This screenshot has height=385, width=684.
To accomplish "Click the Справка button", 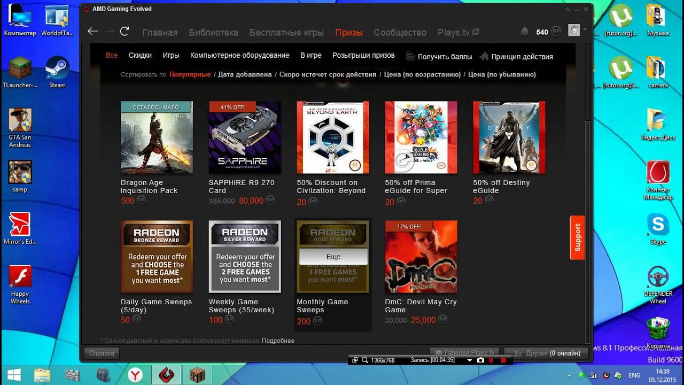I will pyautogui.click(x=102, y=353).
